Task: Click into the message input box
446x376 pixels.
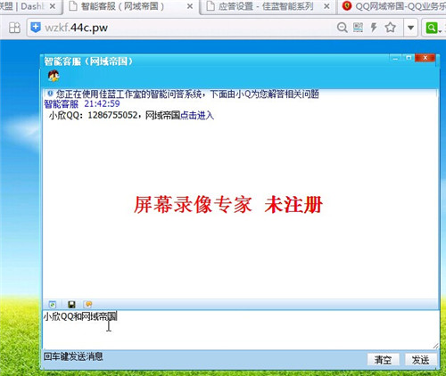Action: 241,330
